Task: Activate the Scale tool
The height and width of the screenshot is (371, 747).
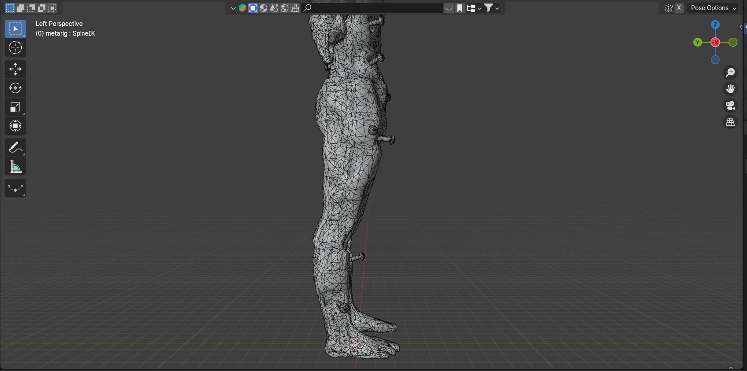Action: pyautogui.click(x=15, y=107)
